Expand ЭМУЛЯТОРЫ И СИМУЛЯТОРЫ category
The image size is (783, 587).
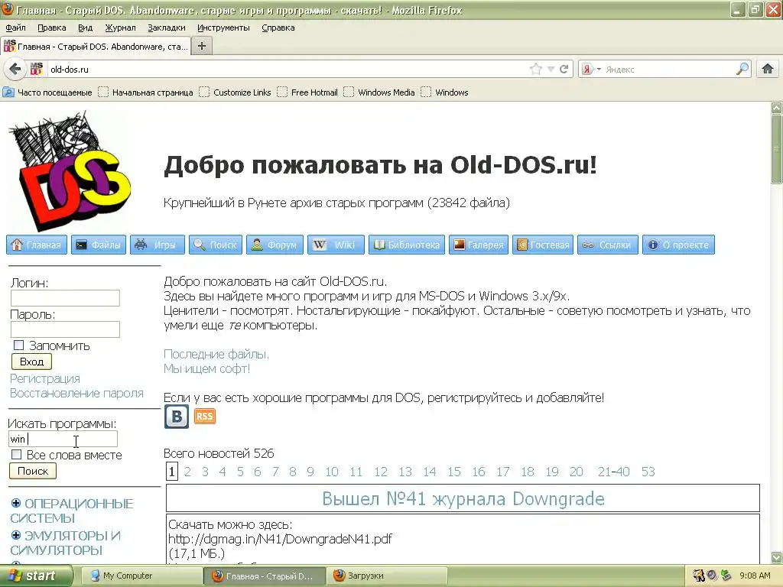[x=16, y=535]
